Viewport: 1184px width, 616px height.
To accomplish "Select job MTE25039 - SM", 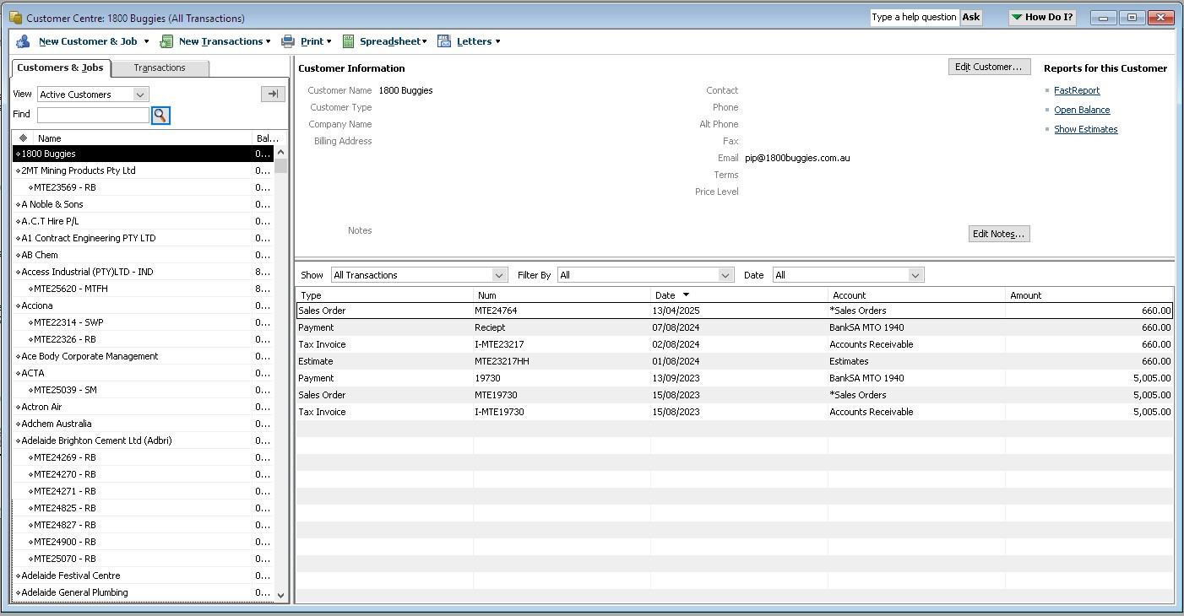I will point(143,390).
